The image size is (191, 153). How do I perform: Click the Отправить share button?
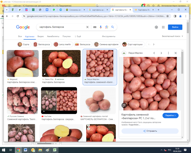[149, 131]
